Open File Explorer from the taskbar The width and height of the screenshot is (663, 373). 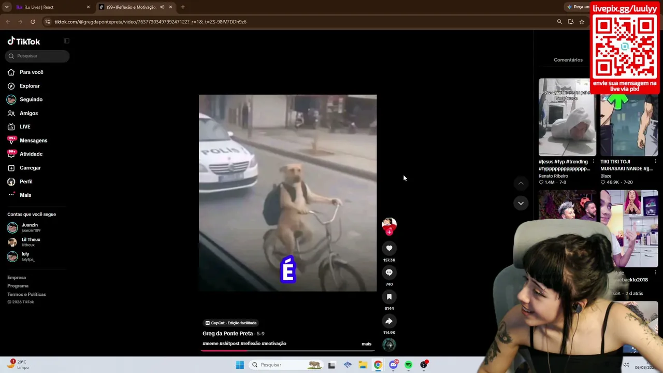point(363,365)
